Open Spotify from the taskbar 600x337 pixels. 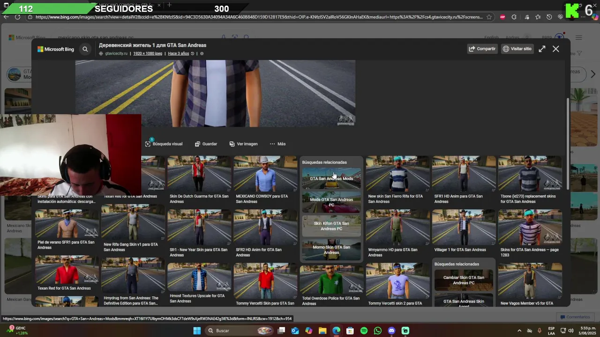(364, 331)
